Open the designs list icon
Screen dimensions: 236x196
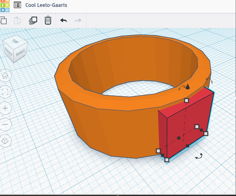pyautogui.click(x=18, y=5)
